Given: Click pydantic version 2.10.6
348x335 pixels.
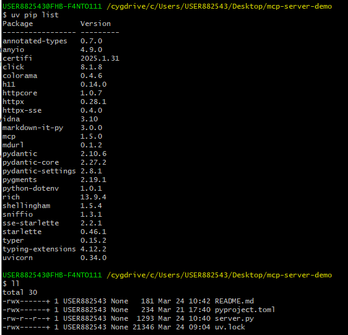Looking at the screenshot, I should point(94,154).
